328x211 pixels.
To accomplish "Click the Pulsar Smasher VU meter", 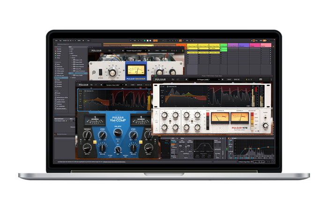I will tap(136, 70).
